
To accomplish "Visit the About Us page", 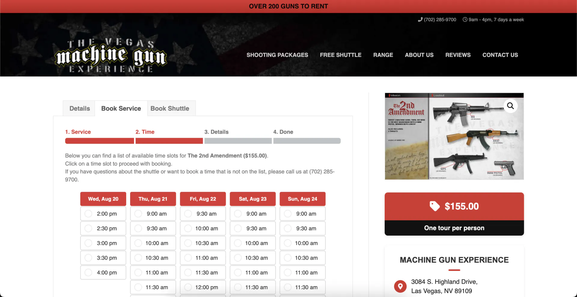I will coord(419,55).
